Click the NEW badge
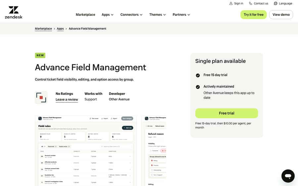298x186 pixels. 40,56
